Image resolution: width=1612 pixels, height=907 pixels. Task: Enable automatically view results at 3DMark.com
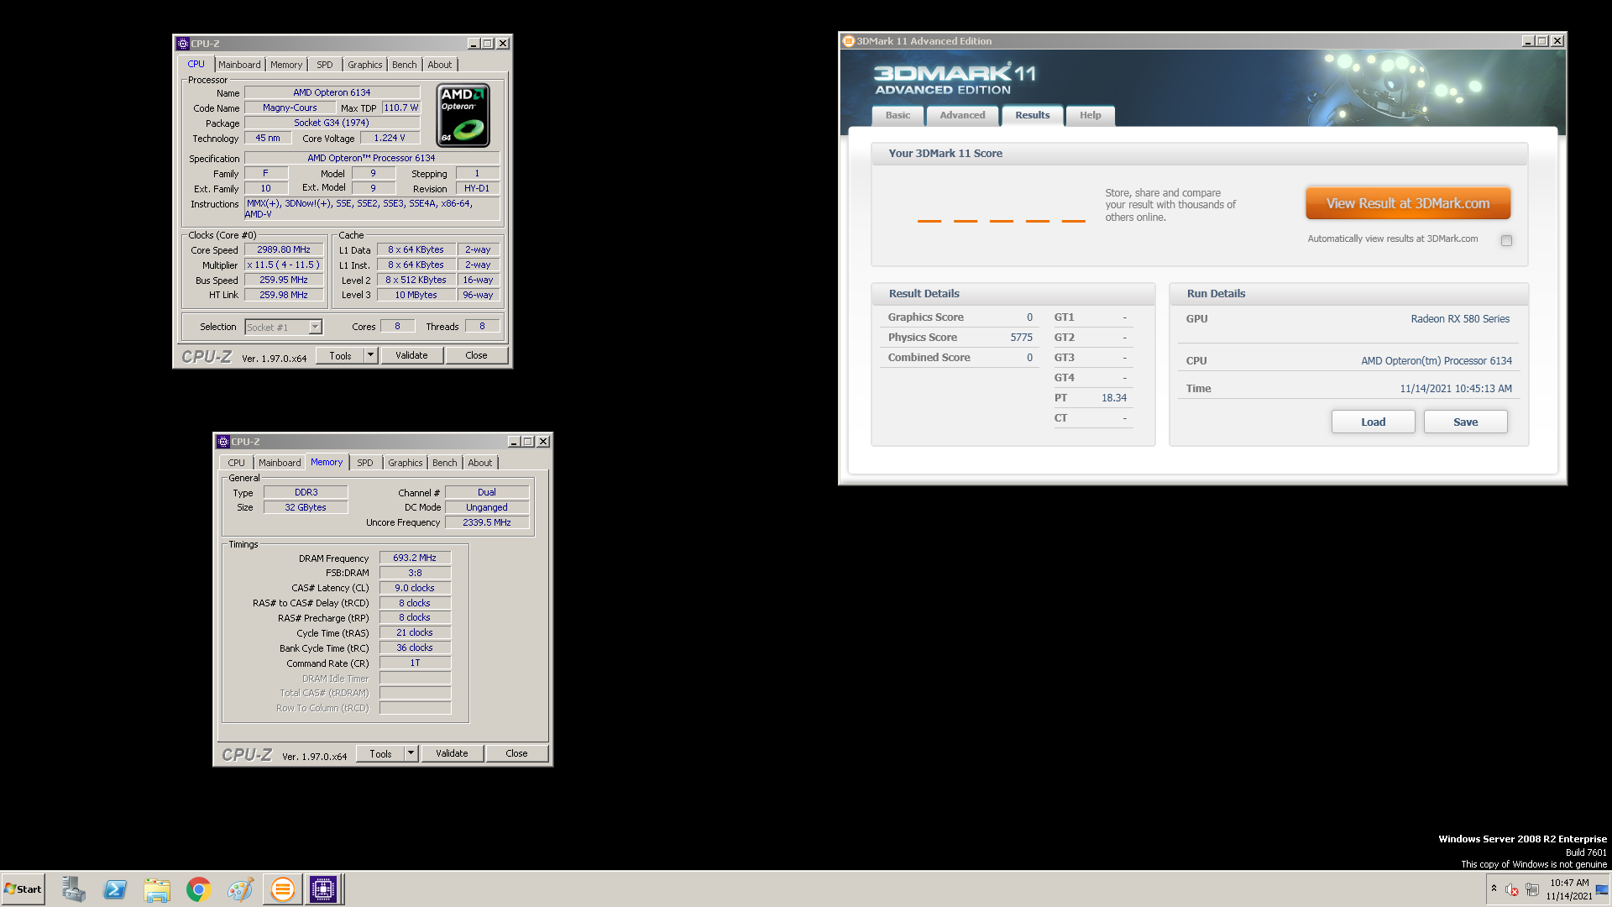(x=1506, y=240)
